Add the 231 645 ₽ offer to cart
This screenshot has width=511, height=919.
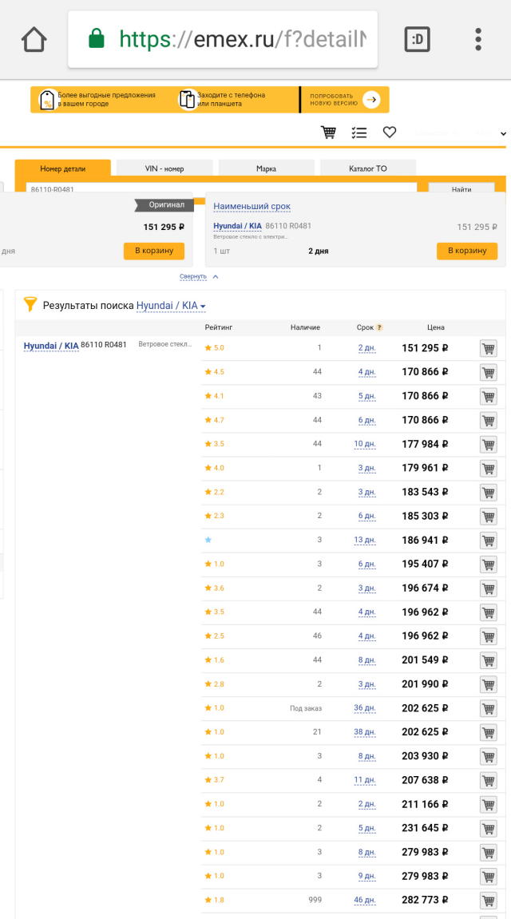tap(488, 830)
